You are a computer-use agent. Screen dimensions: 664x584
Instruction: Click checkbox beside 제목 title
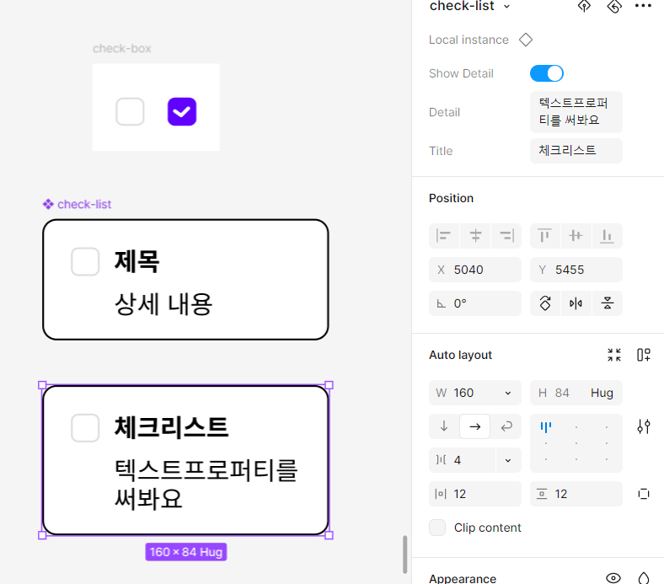point(85,262)
